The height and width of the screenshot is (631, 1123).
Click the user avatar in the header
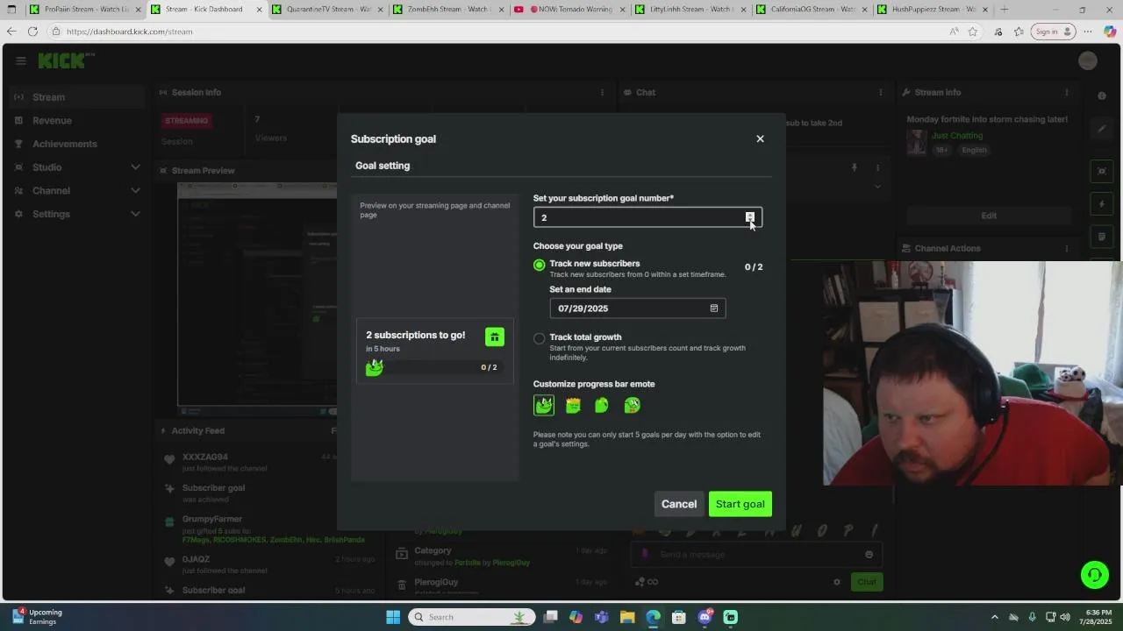click(x=1088, y=60)
